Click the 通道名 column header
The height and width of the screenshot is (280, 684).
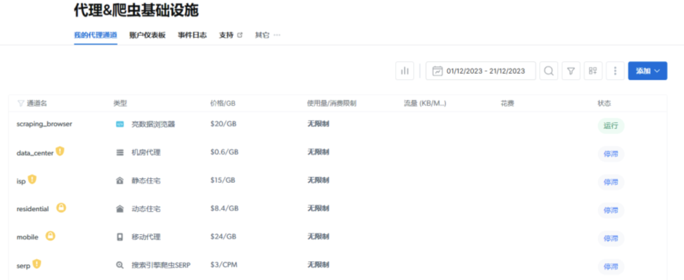point(37,103)
